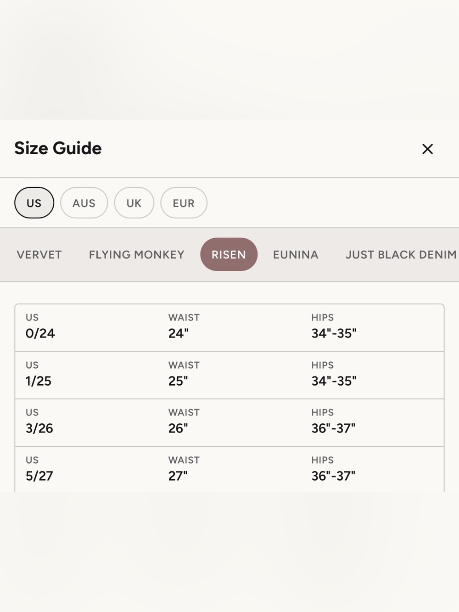Switch sizing region to EUR
459x612 pixels.
tap(184, 202)
